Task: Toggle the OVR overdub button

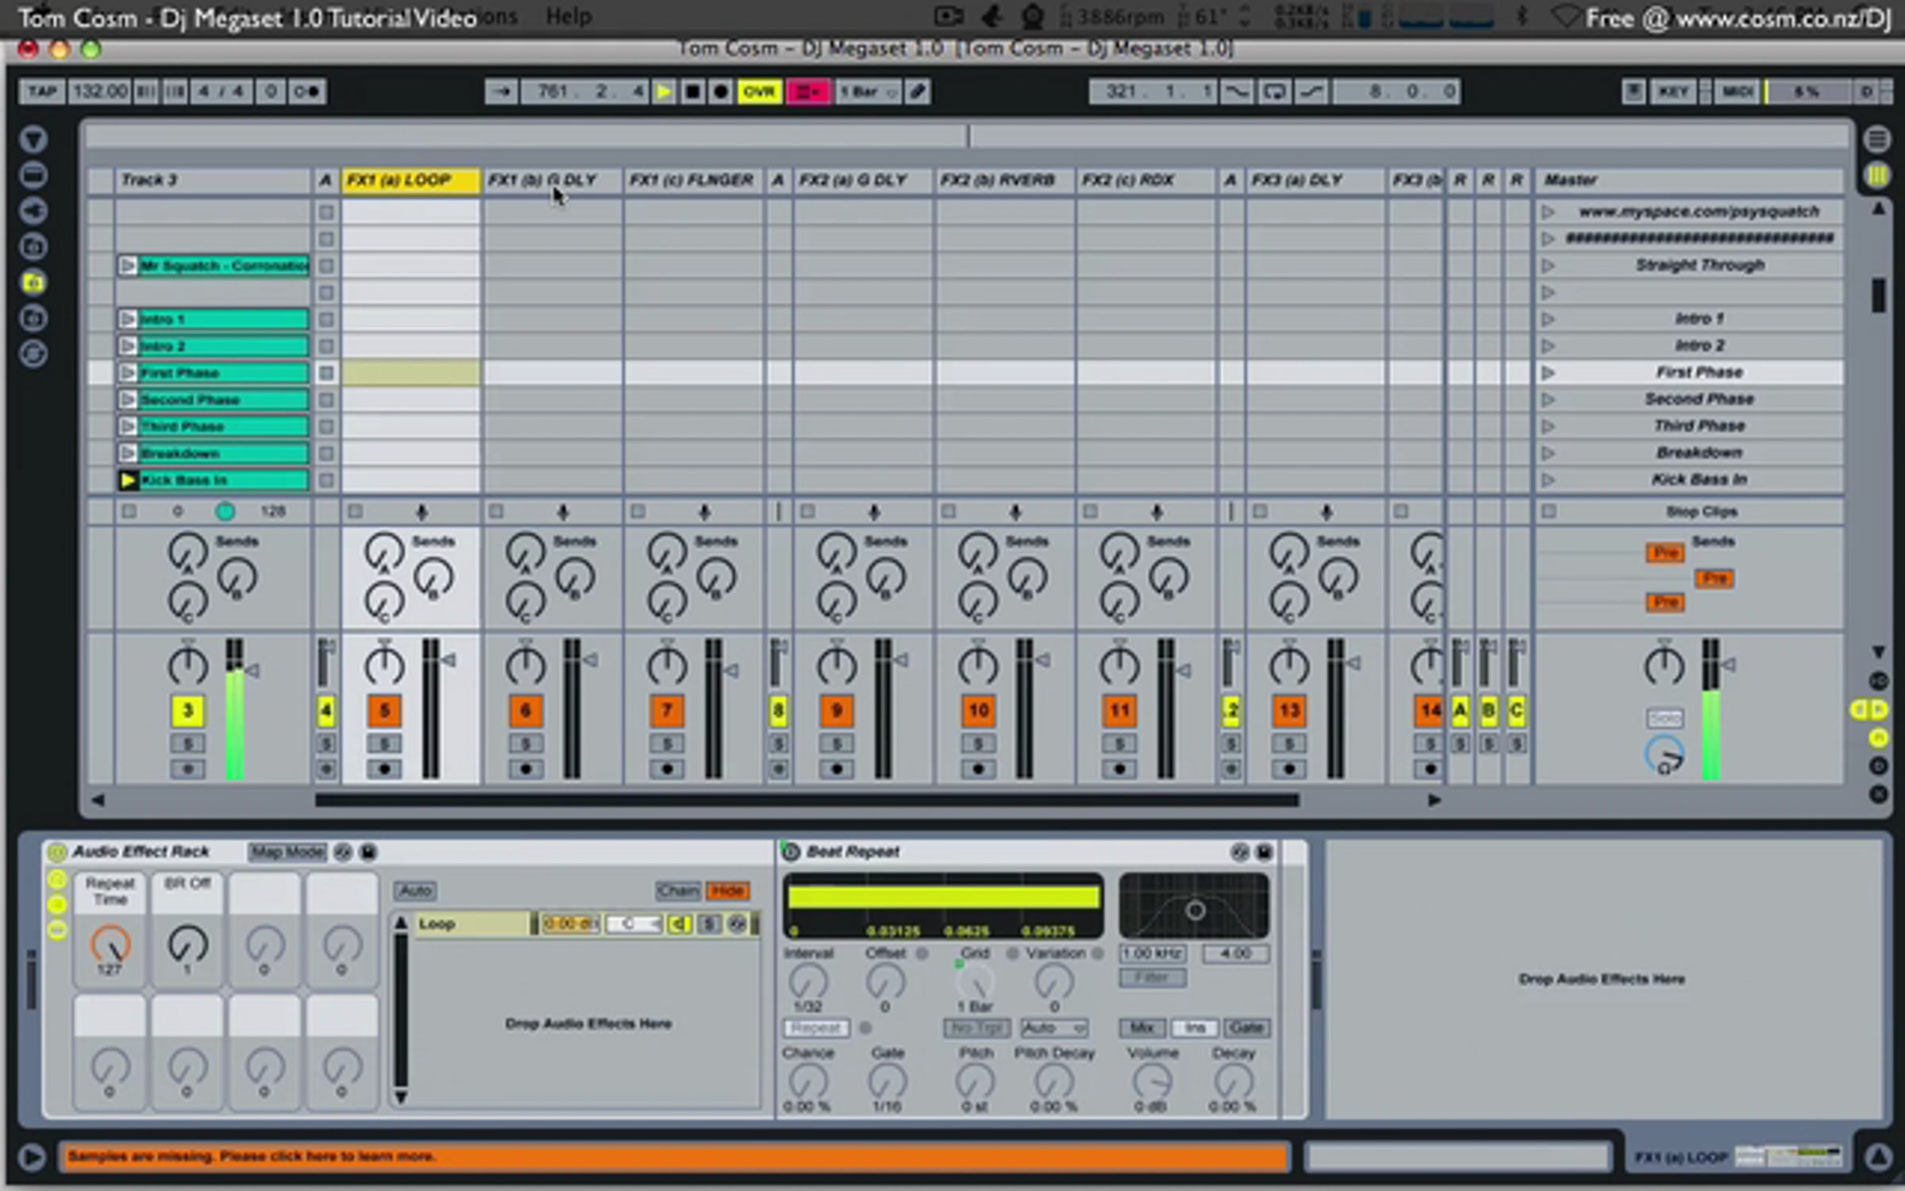Action: point(759,92)
